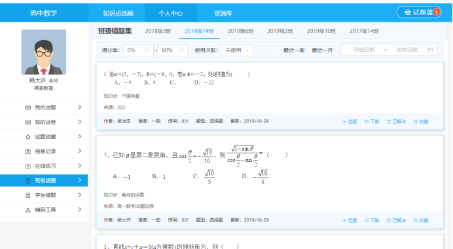
Task: Click the 试题收藏 star icon
Action: pyautogui.click(x=27, y=137)
